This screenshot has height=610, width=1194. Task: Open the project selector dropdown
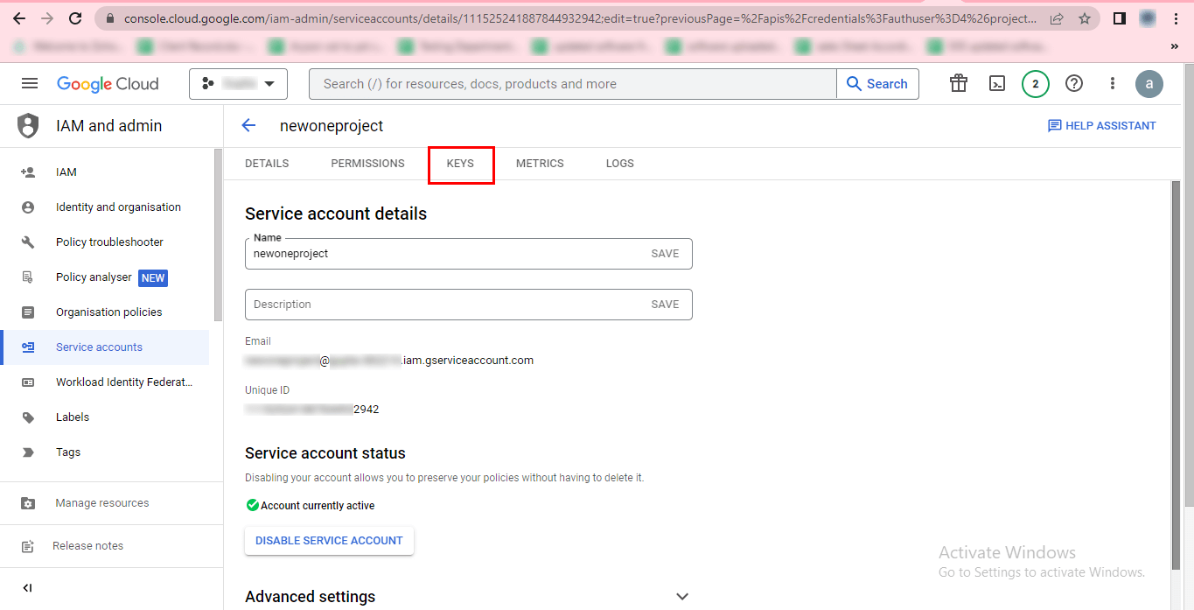pos(238,84)
